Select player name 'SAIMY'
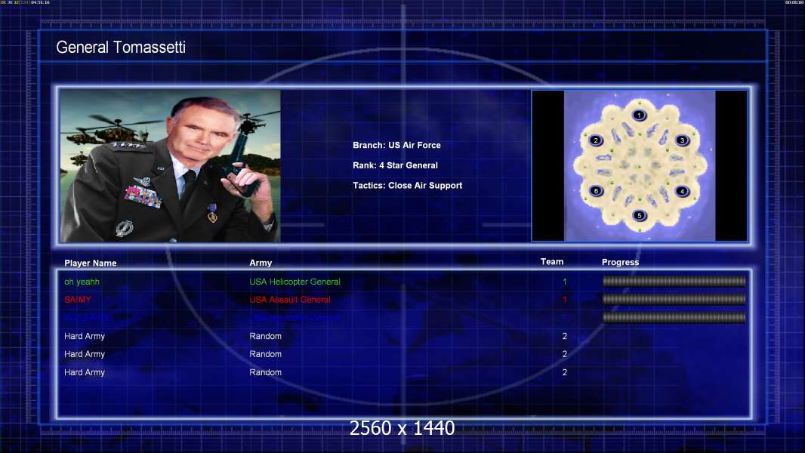Screen dimensions: 805x453 click(78, 300)
